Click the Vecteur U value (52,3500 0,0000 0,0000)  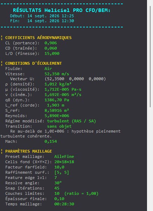(75, 79)
